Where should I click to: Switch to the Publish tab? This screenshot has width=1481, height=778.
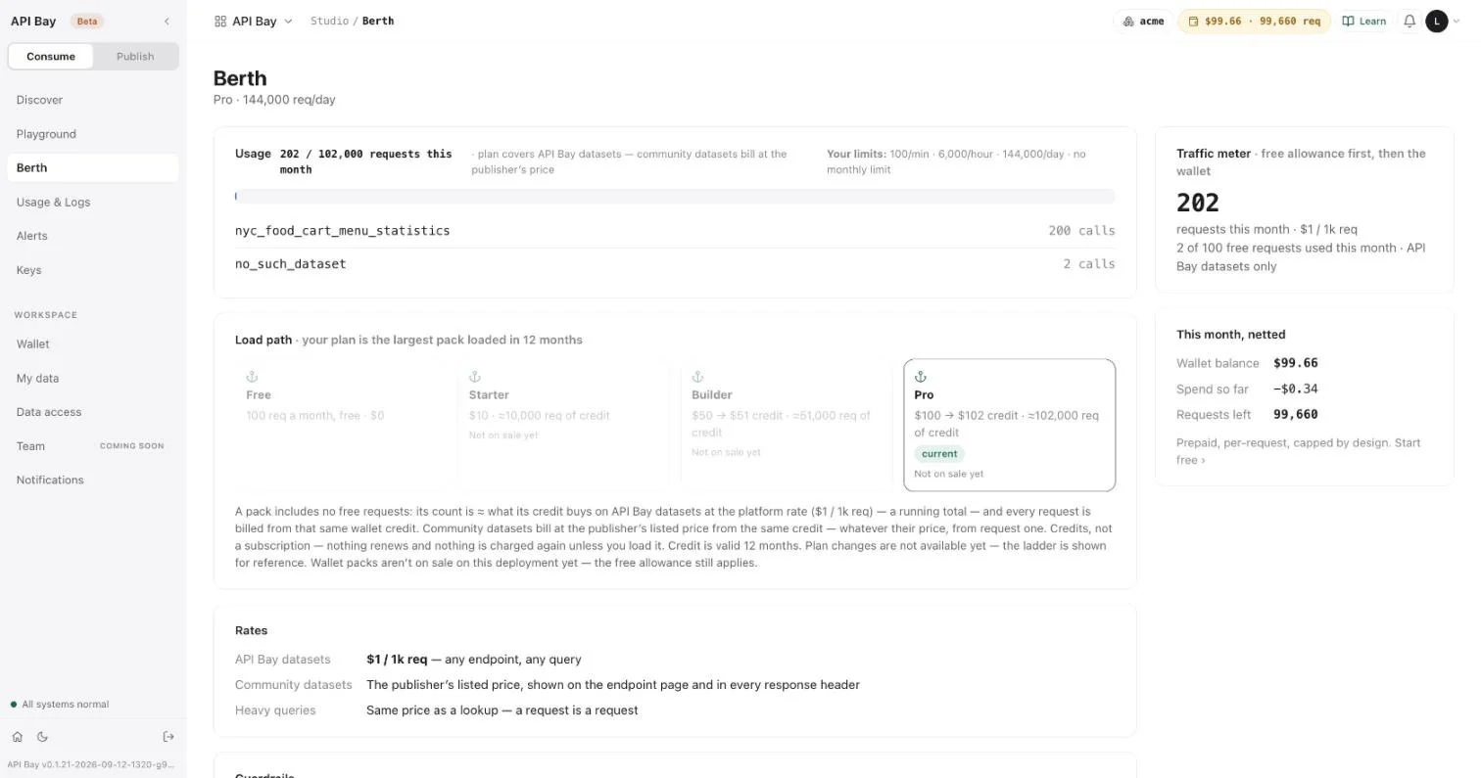coord(135,56)
